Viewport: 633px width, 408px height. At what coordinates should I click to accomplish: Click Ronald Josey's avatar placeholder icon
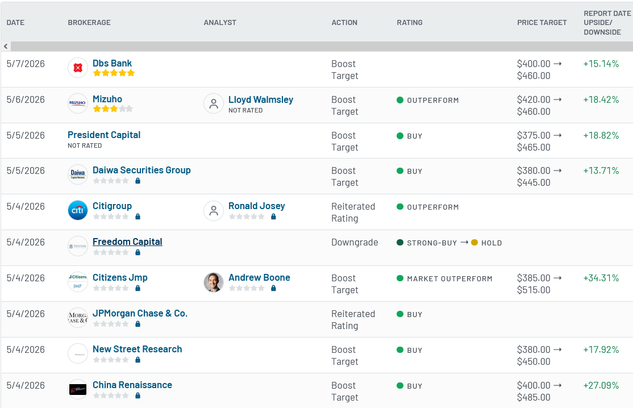(x=214, y=211)
